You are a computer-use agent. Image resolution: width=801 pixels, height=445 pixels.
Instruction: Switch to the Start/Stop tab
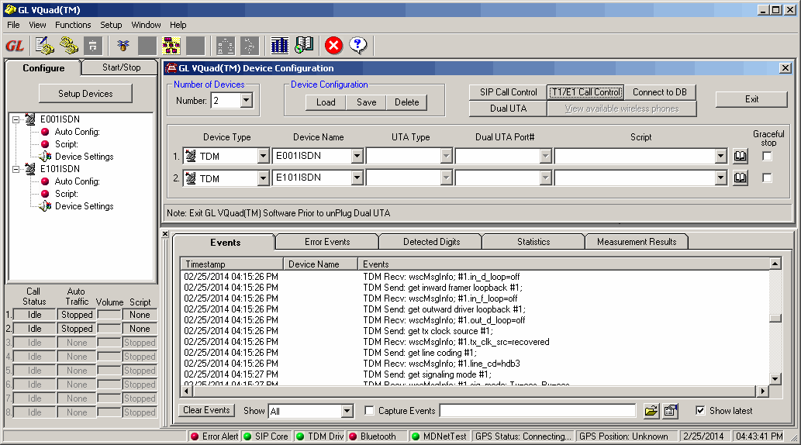121,67
